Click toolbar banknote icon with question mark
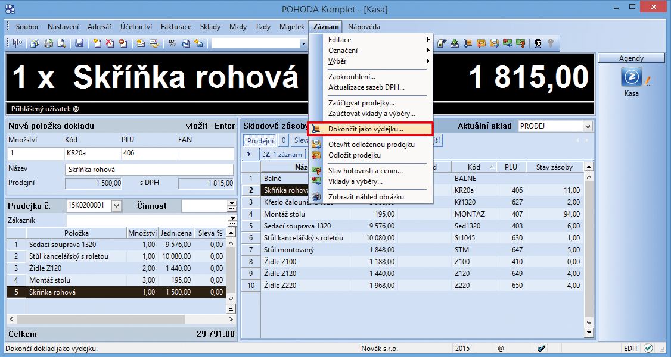Image resolution: width=671 pixels, height=357 pixels. point(520,43)
